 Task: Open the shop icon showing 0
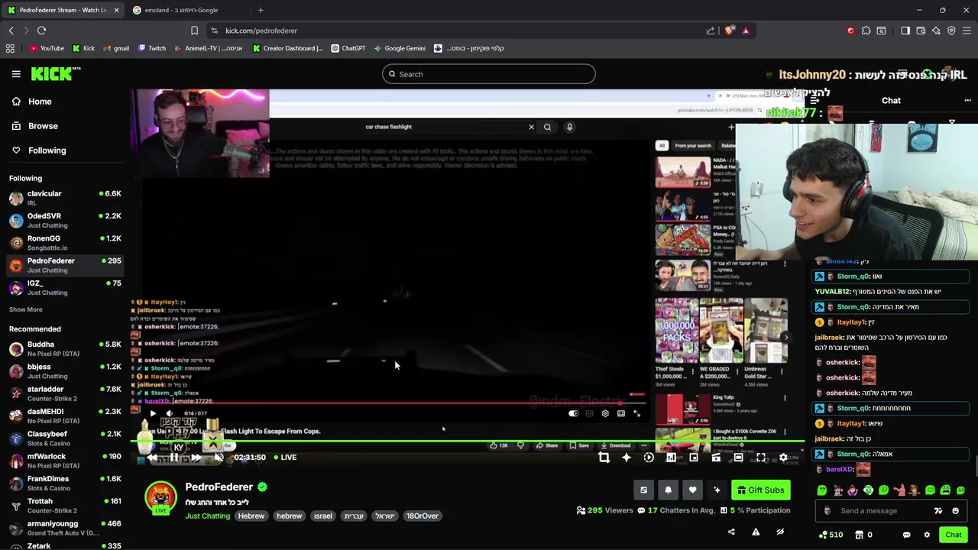(863, 535)
